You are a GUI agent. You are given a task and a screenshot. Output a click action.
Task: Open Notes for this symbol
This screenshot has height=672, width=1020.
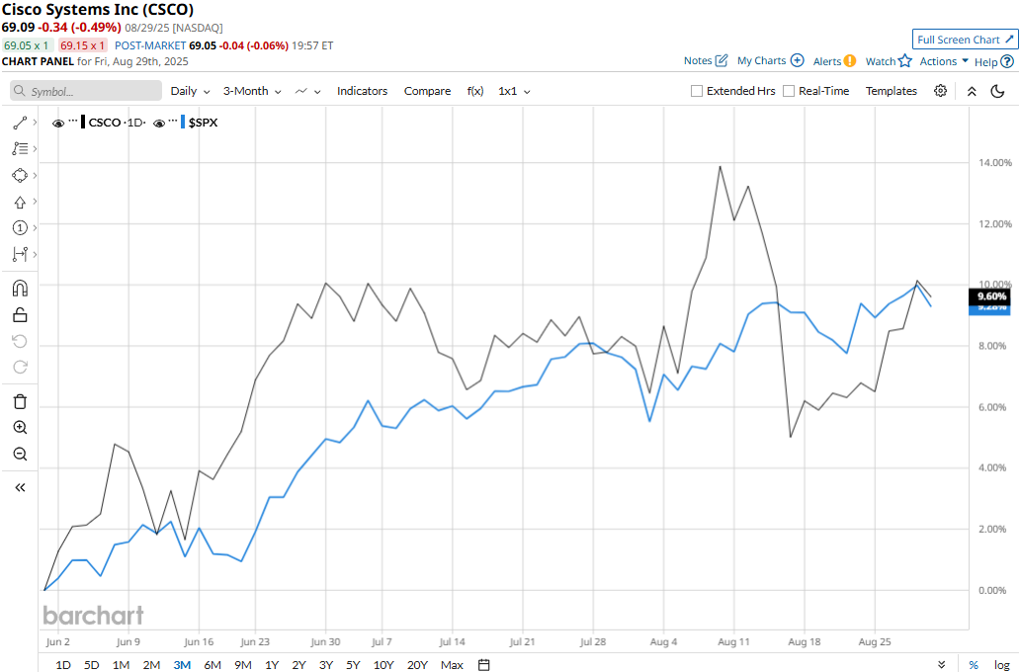tap(706, 60)
